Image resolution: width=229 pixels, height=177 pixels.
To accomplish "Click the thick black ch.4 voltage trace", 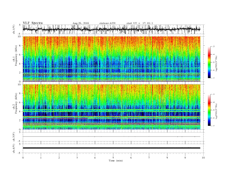I will click(111, 148).
